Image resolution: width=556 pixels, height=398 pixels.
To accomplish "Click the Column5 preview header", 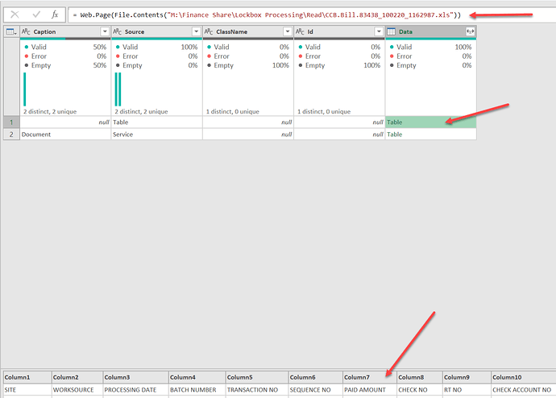I will click(x=257, y=377).
